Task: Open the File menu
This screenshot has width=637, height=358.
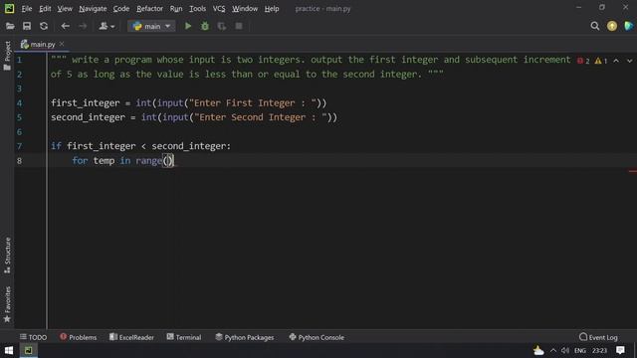Action: click(x=27, y=9)
